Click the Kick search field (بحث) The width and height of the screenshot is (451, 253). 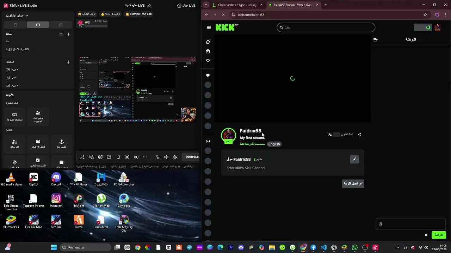326,27
